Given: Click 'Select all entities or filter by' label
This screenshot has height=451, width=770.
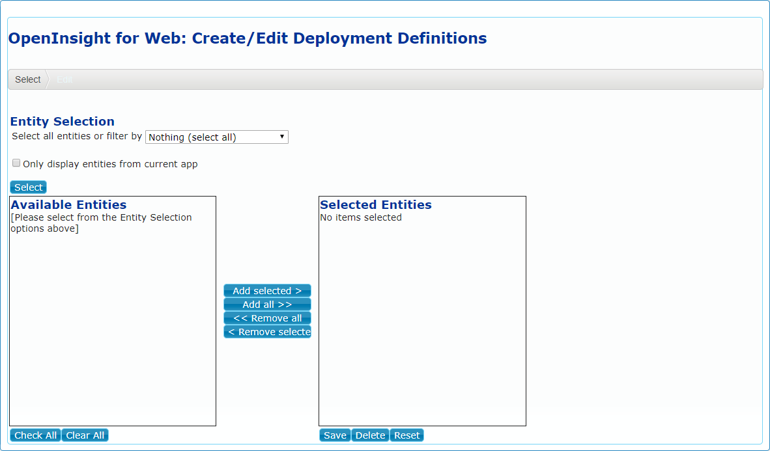Looking at the screenshot, I should (x=77, y=136).
